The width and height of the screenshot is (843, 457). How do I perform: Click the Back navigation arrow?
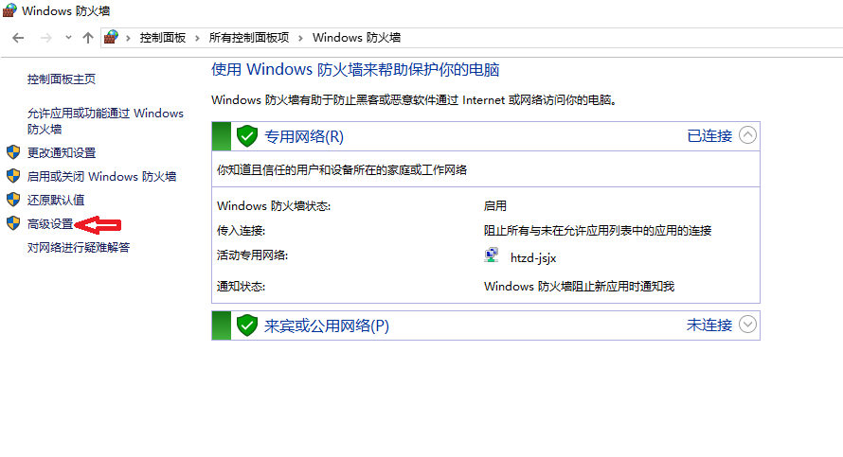pos(18,38)
